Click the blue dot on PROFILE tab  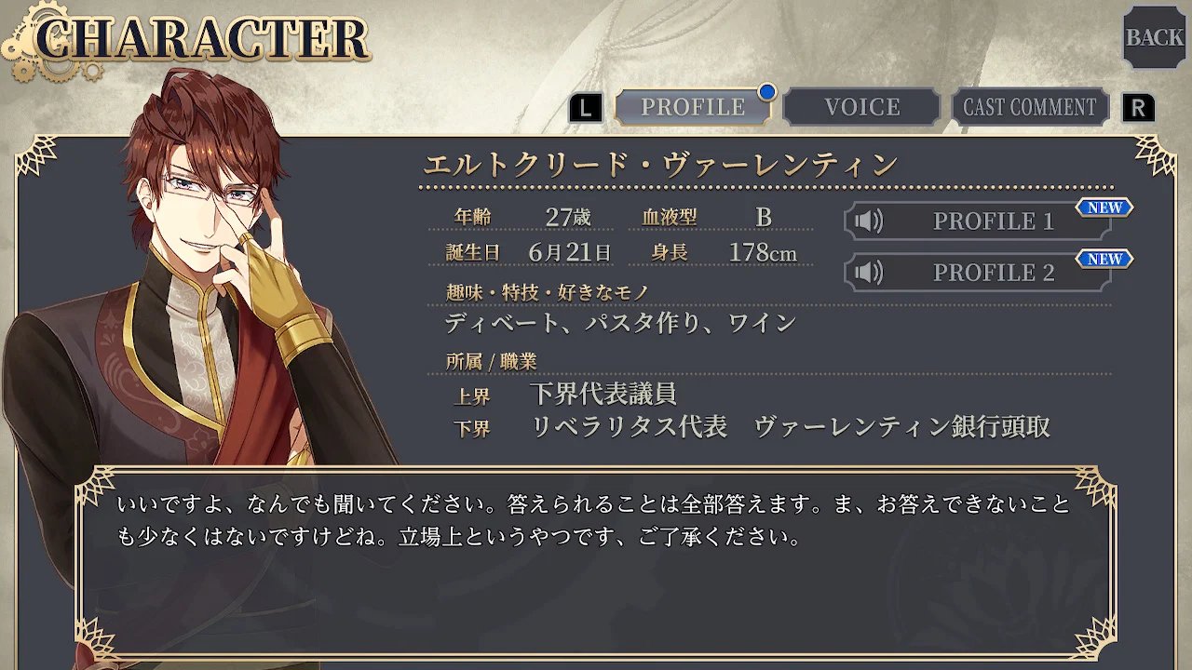[767, 91]
